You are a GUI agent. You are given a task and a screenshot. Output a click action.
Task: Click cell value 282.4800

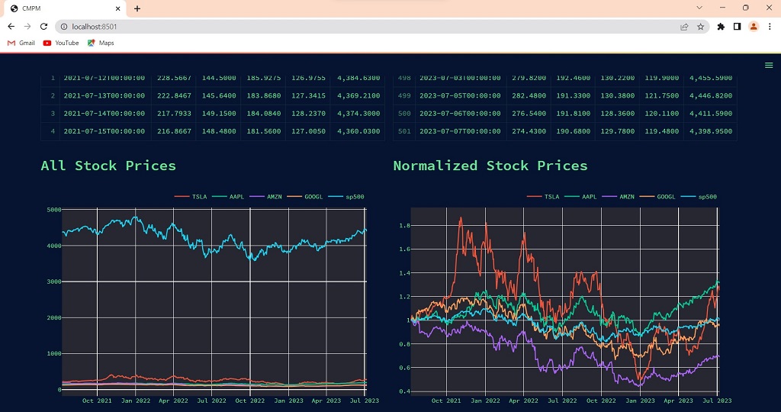pos(529,95)
